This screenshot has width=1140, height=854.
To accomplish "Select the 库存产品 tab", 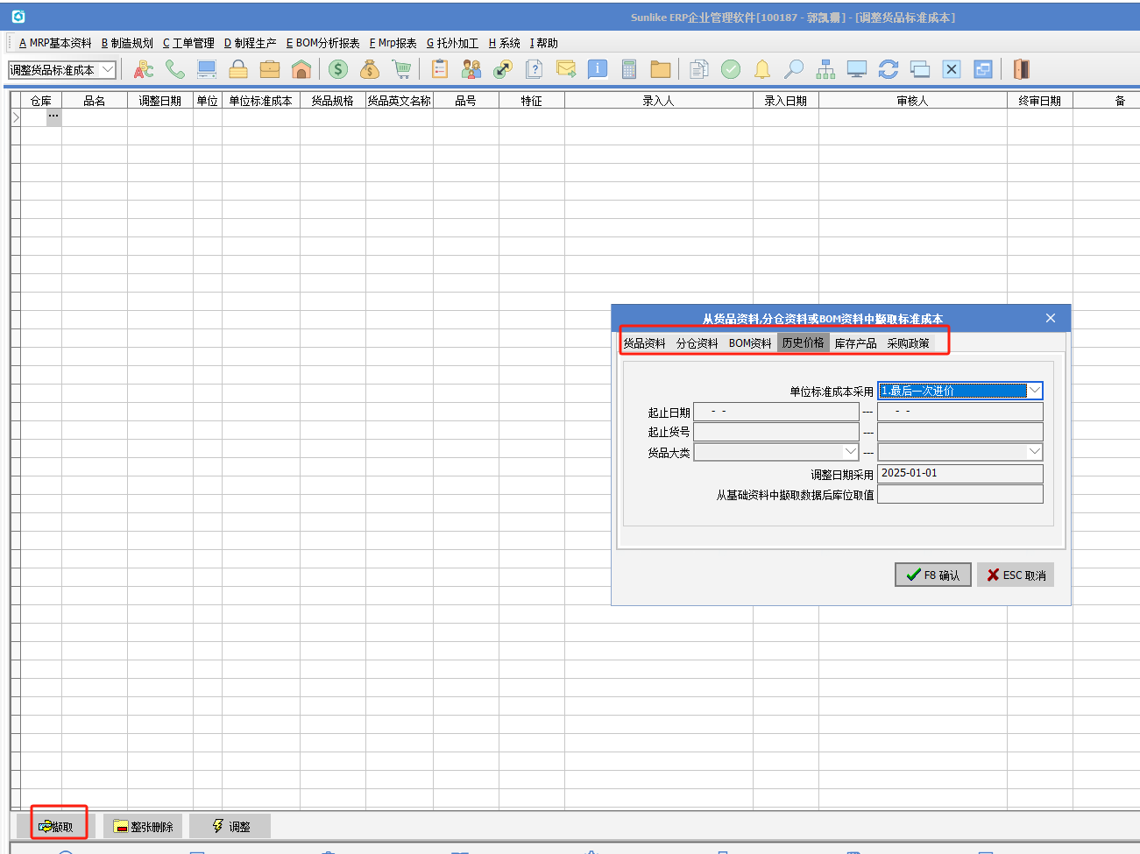I will 855,343.
